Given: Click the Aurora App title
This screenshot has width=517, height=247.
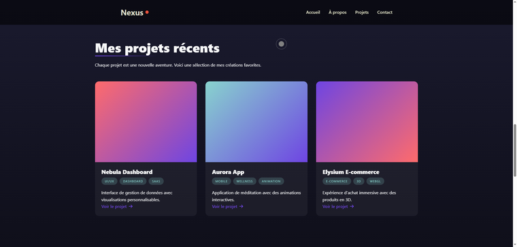Looking at the screenshot, I should click(x=228, y=172).
